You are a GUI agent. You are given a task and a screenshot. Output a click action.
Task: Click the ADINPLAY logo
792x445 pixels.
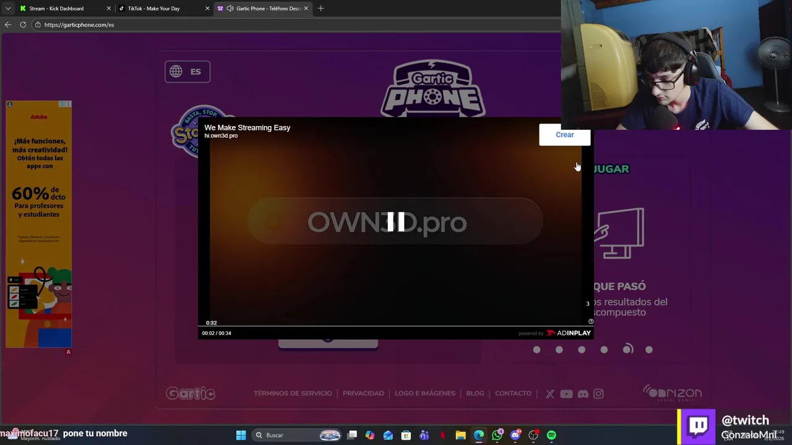click(569, 333)
